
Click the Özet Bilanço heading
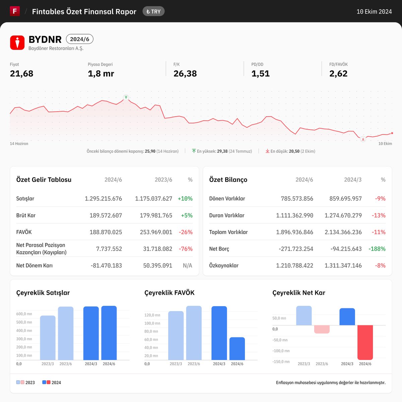pos(228,180)
